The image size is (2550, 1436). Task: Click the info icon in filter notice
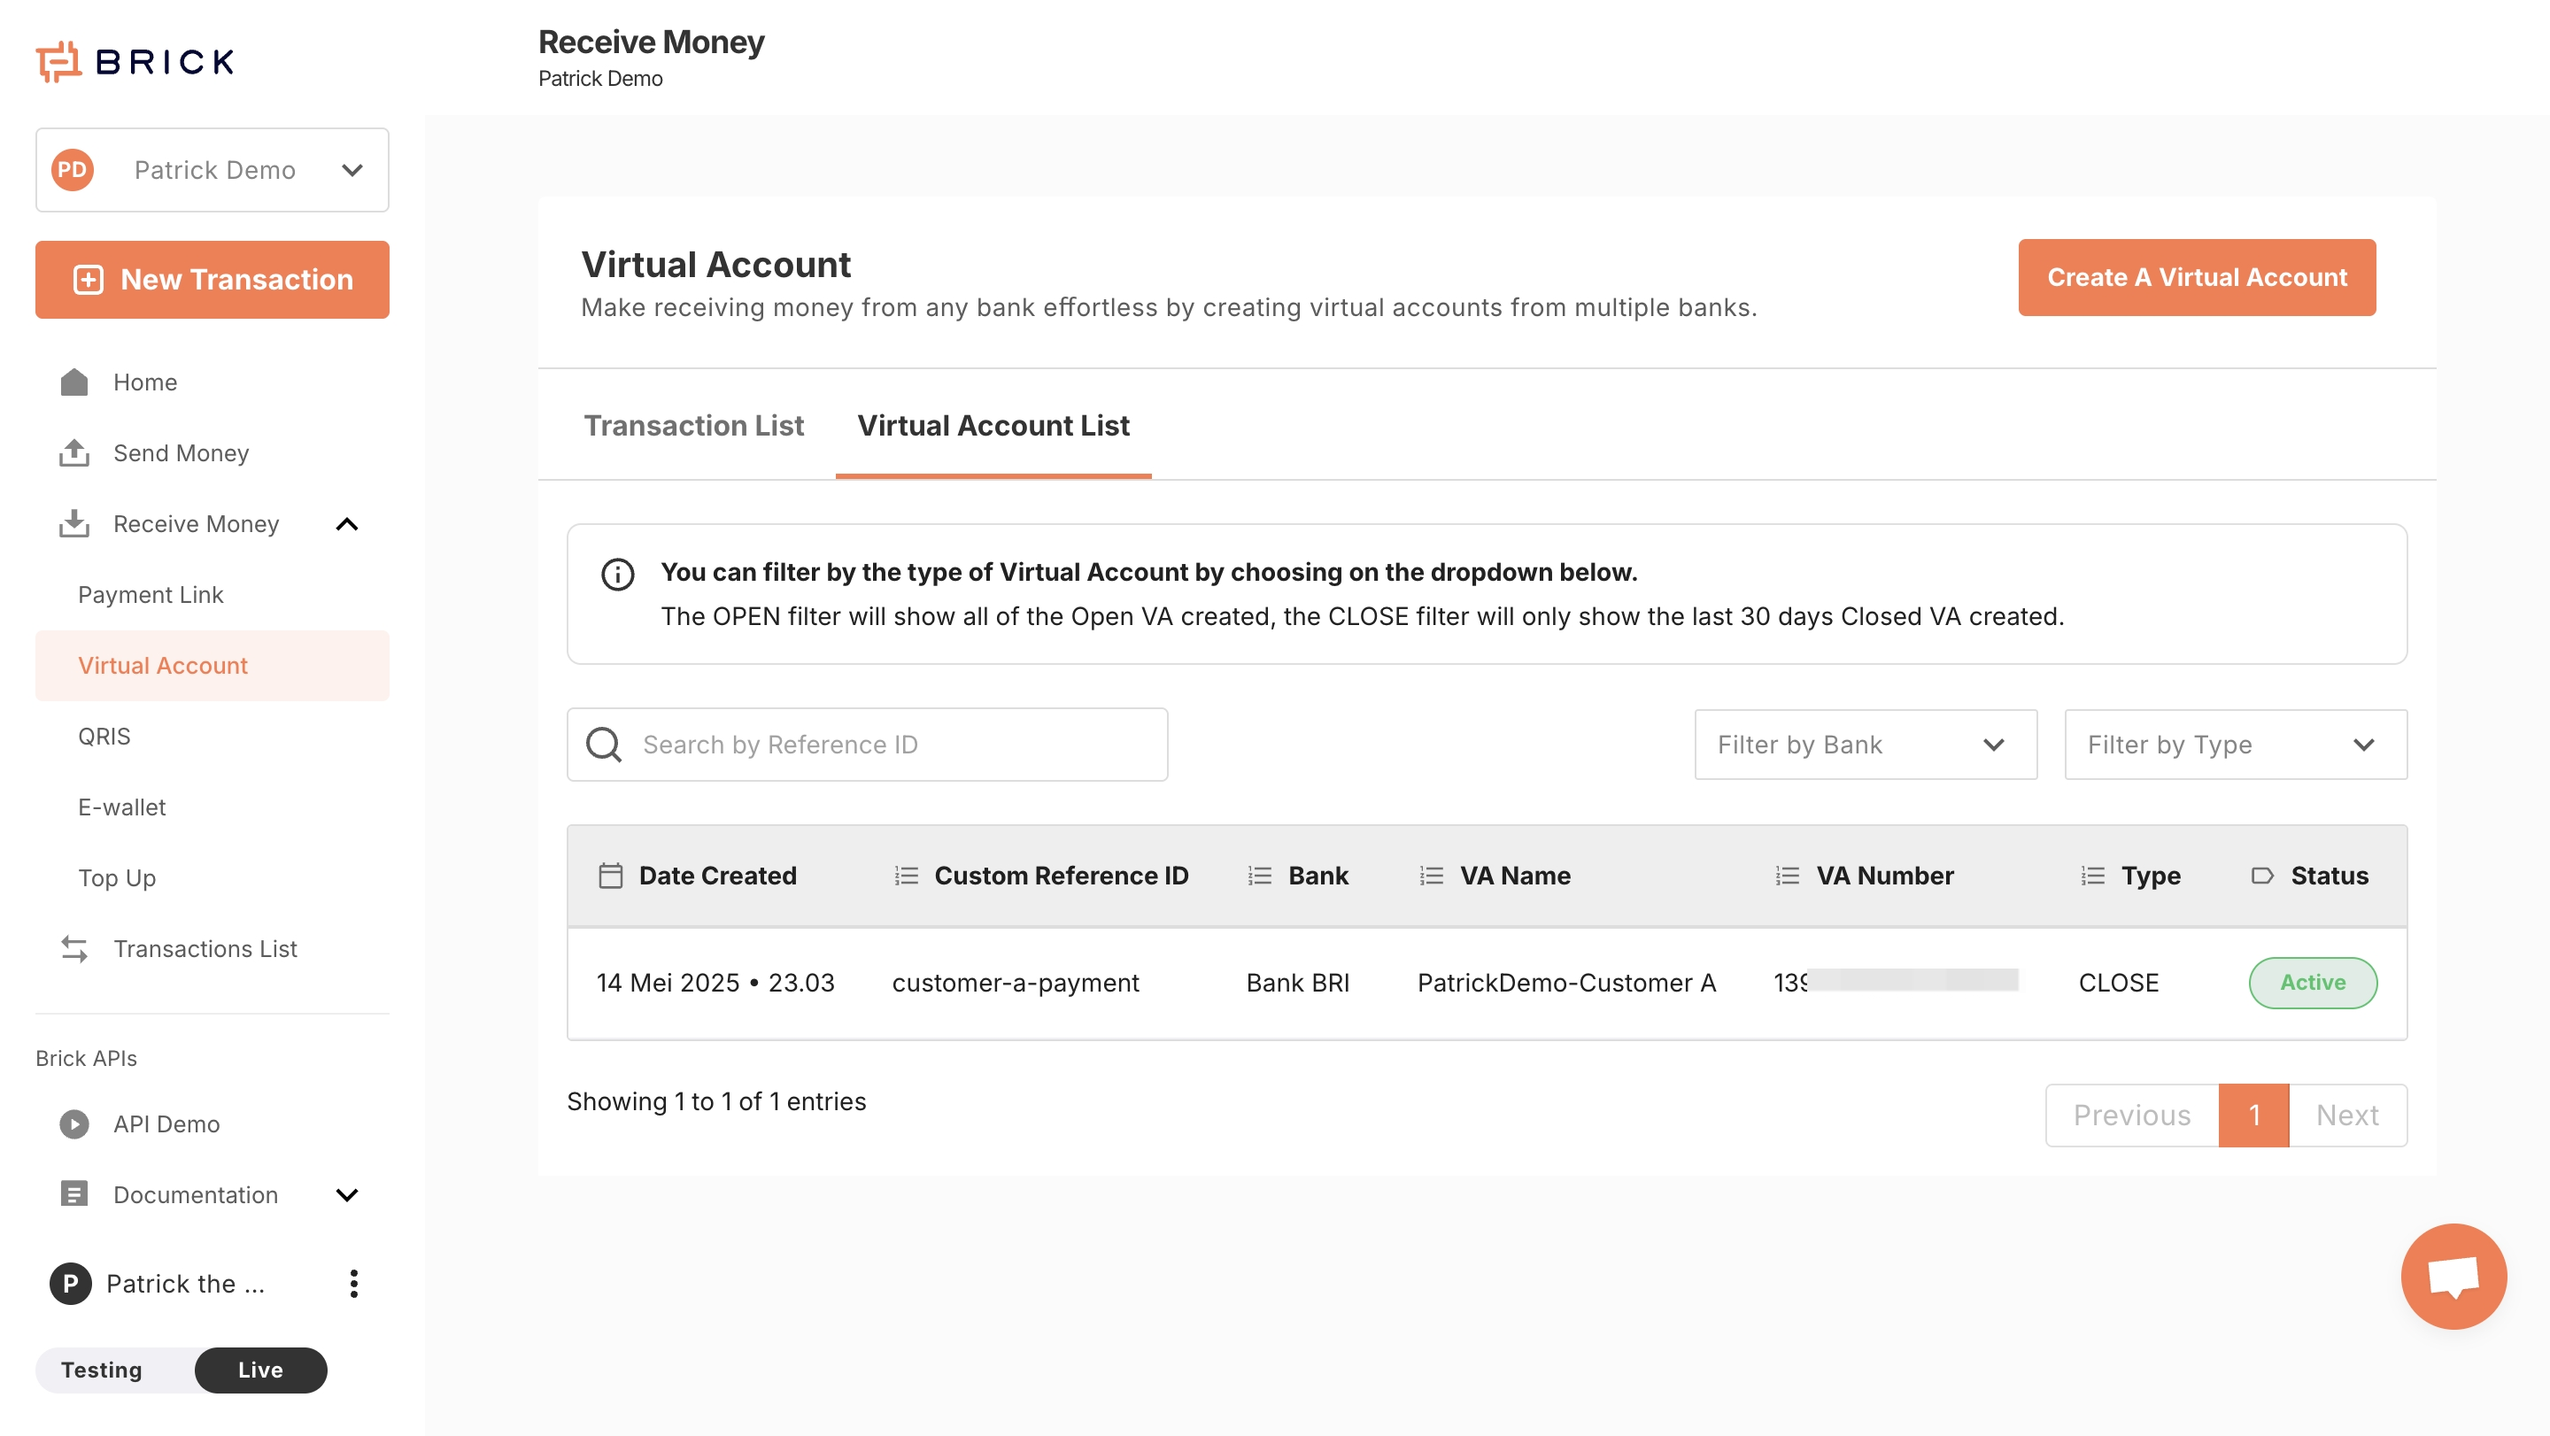coord(618,574)
